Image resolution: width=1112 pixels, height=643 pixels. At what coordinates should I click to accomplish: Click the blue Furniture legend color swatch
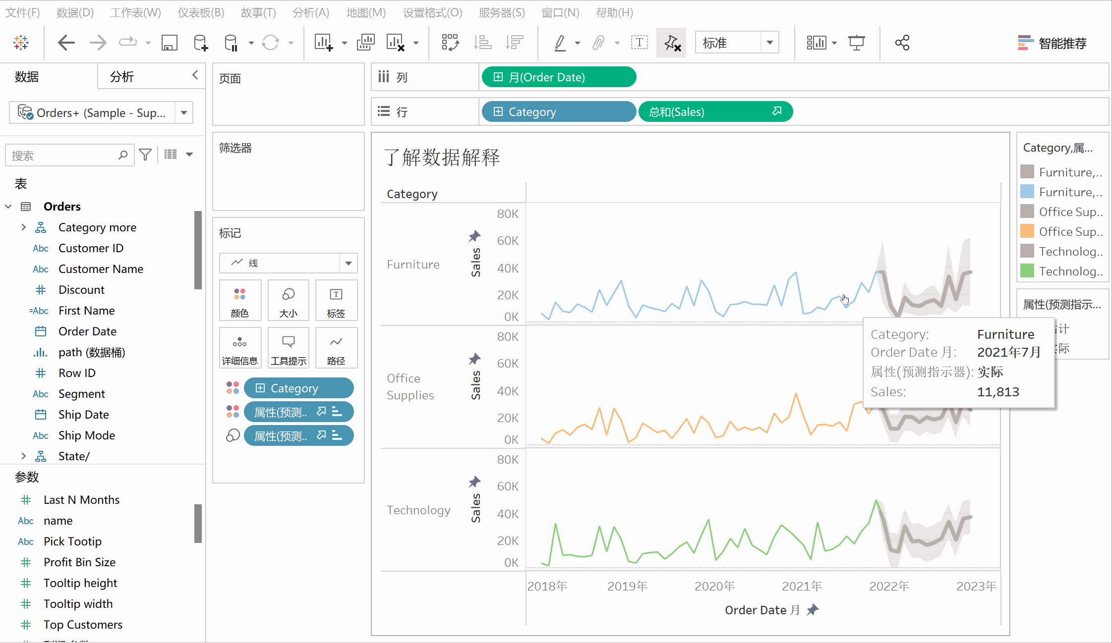point(1027,192)
